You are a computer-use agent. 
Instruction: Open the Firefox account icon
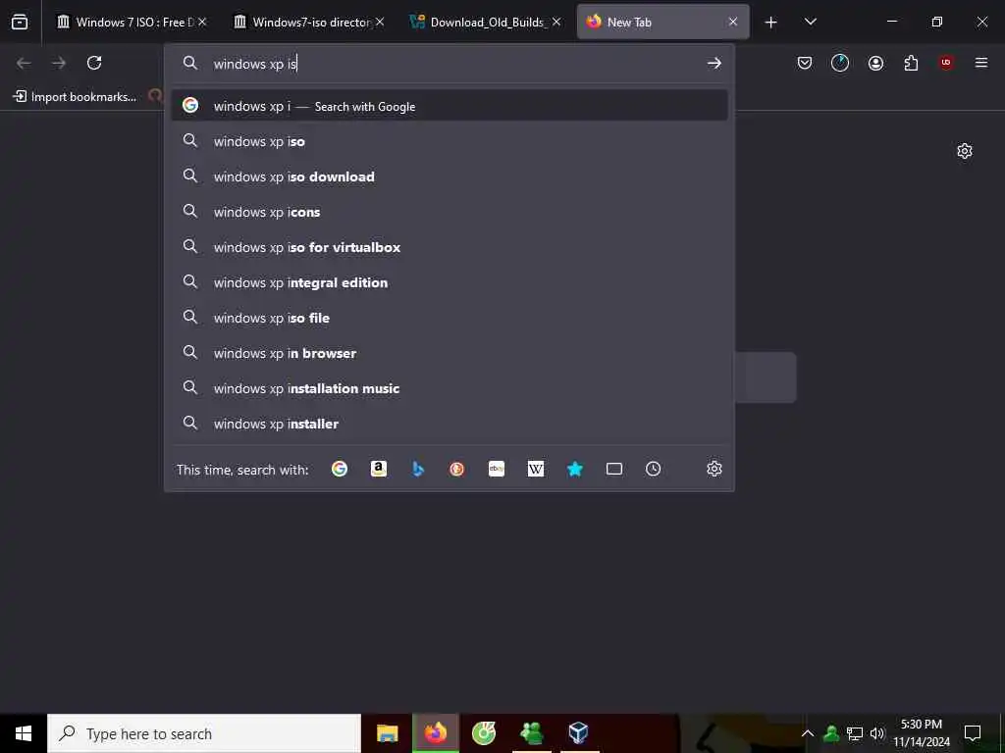pyautogui.click(x=875, y=63)
